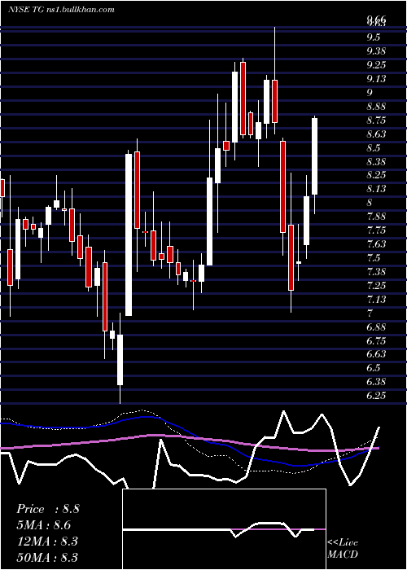The image size is (407, 570).
Task: Click the 6.38 axis value
Action: pyautogui.click(x=376, y=382)
